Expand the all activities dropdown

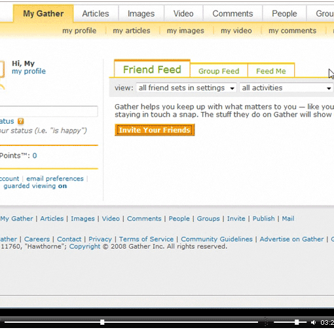pos(286,88)
